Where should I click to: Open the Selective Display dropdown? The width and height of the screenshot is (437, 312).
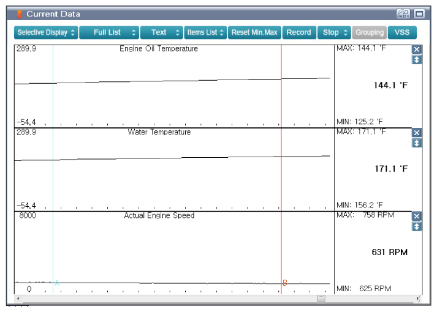(x=46, y=32)
